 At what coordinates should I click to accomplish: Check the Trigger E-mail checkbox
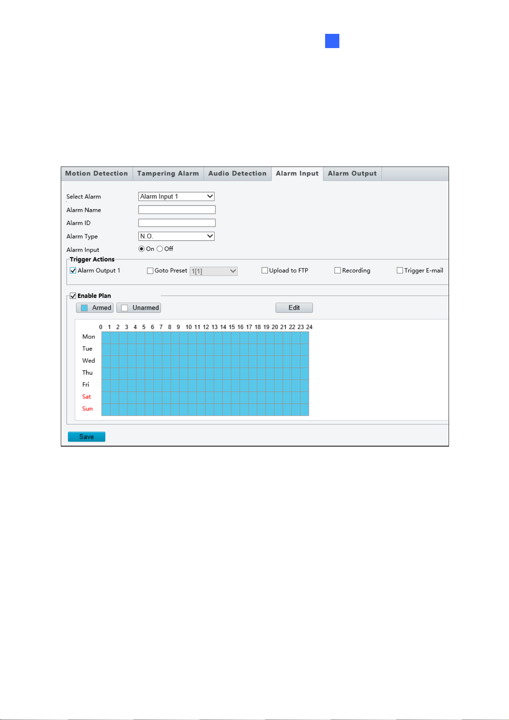pyautogui.click(x=400, y=270)
